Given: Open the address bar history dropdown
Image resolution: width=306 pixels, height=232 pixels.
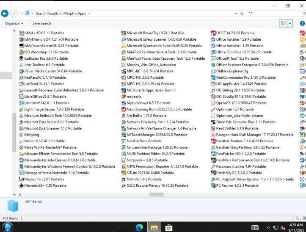Looking at the screenshot, I should click(x=236, y=14).
